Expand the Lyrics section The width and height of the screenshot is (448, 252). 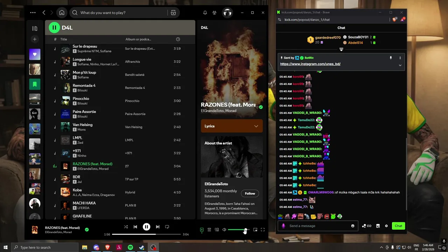[x=232, y=126]
